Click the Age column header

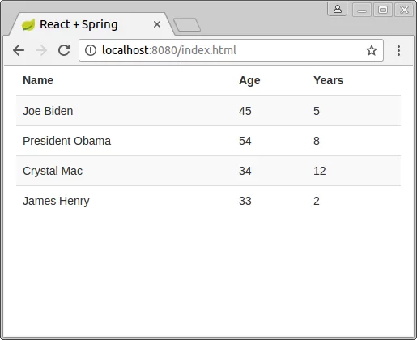click(x=249, y=80)
